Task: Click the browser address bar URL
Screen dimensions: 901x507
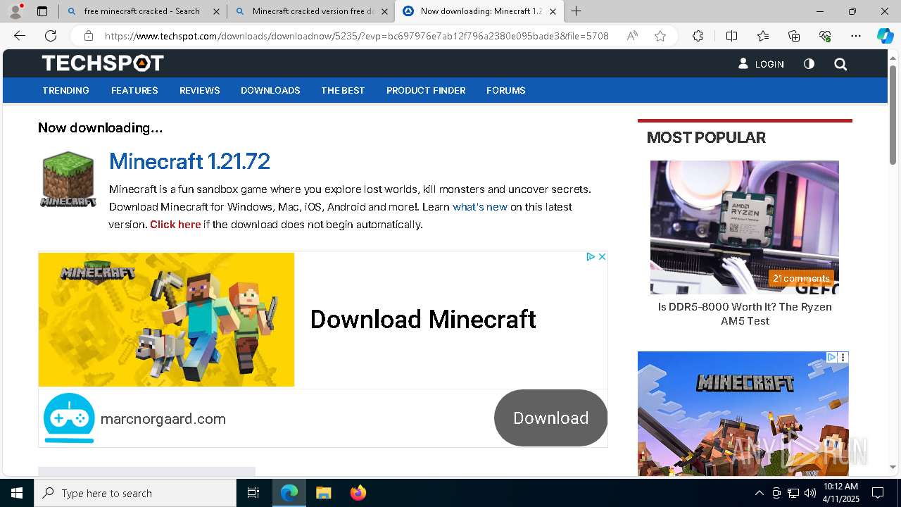Action: 356,36
